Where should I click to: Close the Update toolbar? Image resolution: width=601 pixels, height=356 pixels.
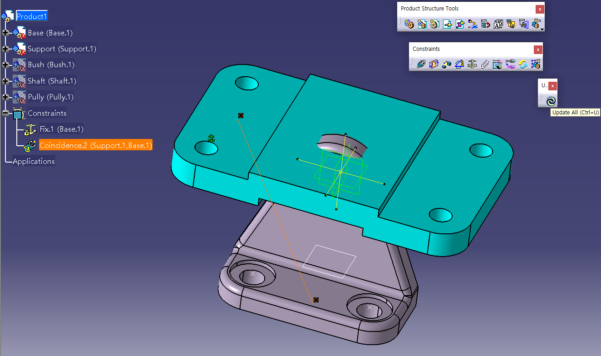click(x=552, y=86)
